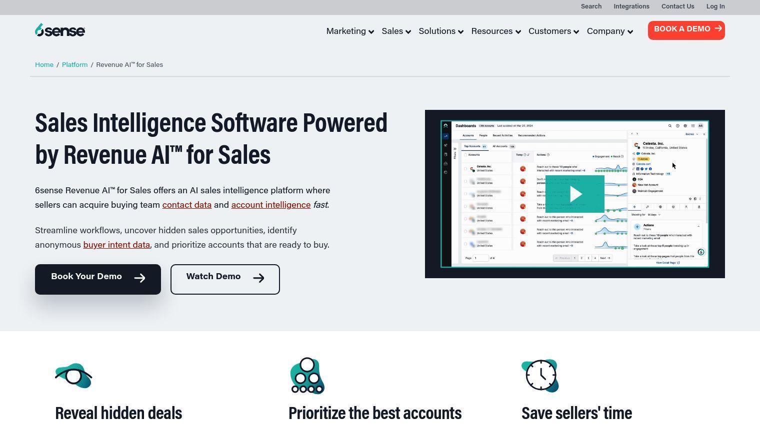Open the Solutions dropdown menu
Viewport: 760px width, 427px height.
click(x=441, y=31)
